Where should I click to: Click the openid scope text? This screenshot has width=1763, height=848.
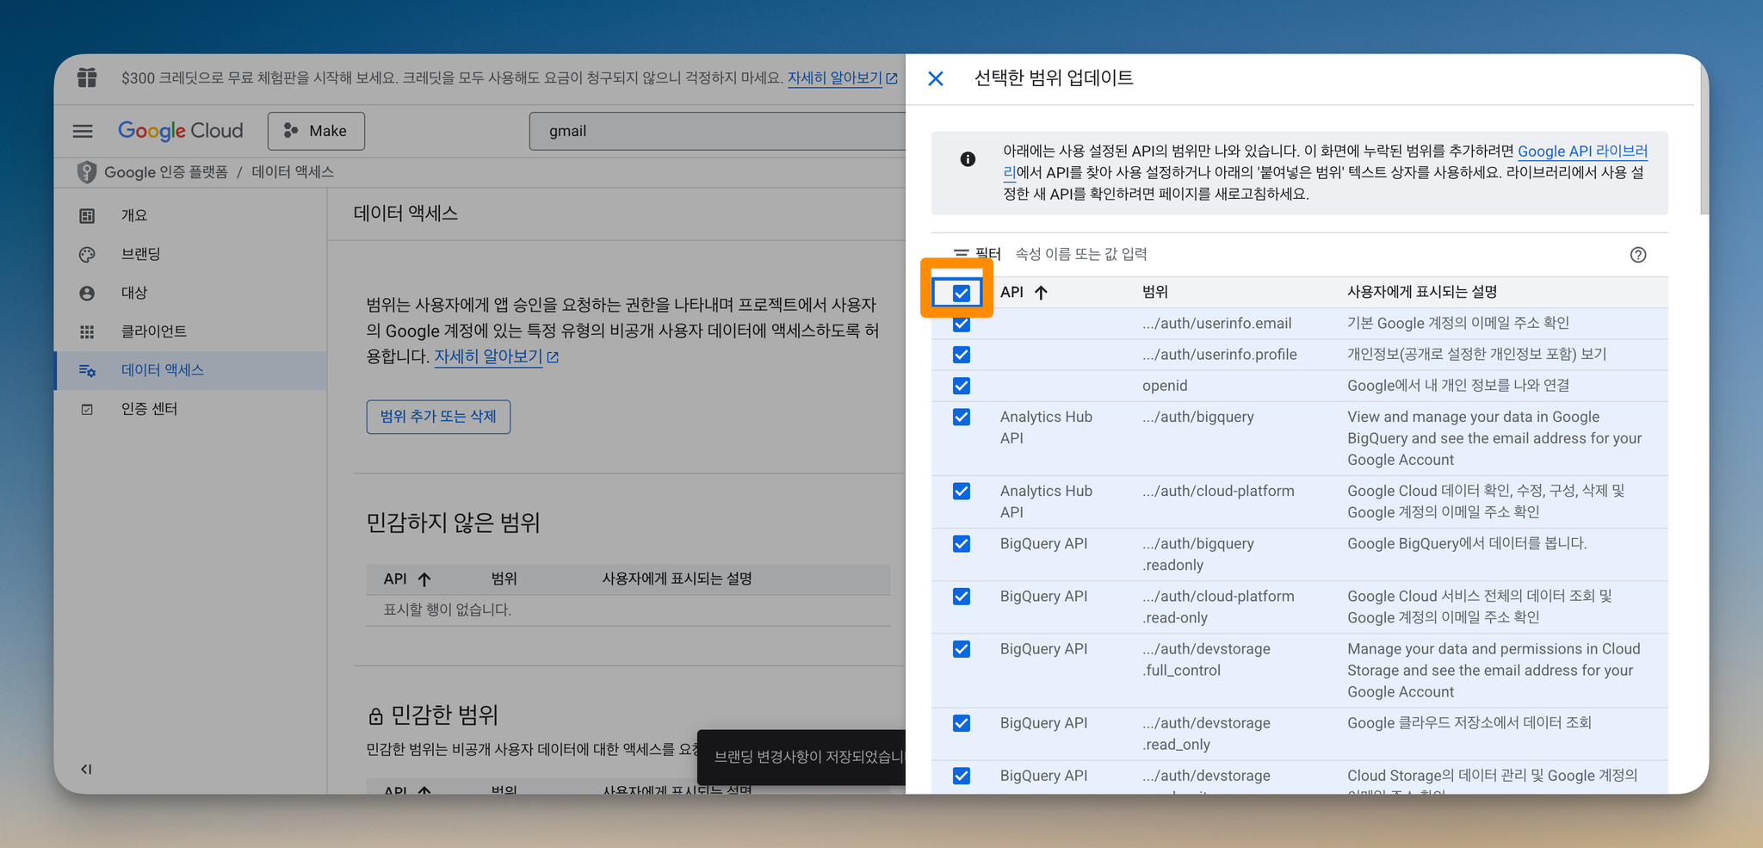[x=1165, y=386]
